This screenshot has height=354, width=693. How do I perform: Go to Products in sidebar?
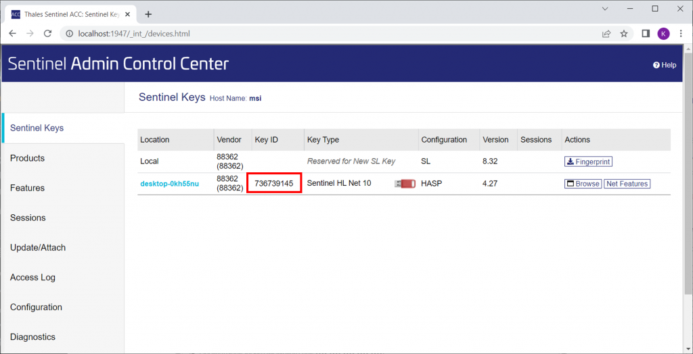(x=28, y=158)
